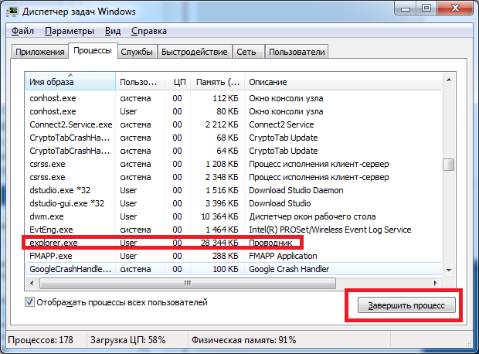
Task: Open the Вид menu
Action: pyautogui.click(x=113, y=31)
